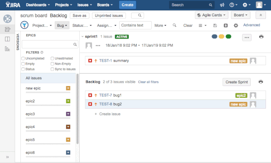Expand the sidebar with double chevron
This screenshot has width=271, height=163.
[x=7, y=157]
